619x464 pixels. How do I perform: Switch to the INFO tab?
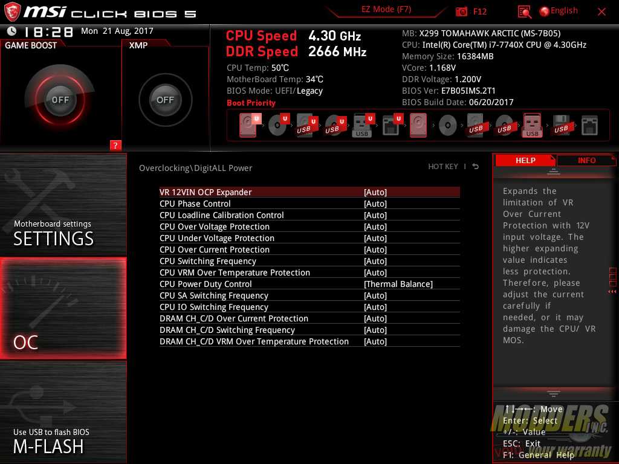pyautogui.click(x=586, y=161)
